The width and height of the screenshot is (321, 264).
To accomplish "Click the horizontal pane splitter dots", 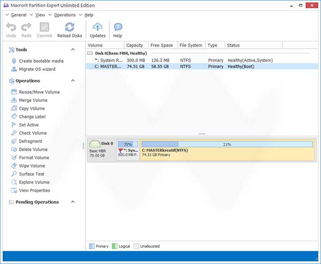I will 202,134.
